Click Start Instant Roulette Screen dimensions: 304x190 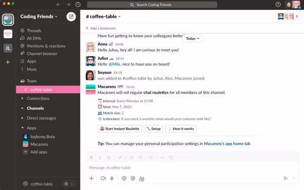point(120,129)
